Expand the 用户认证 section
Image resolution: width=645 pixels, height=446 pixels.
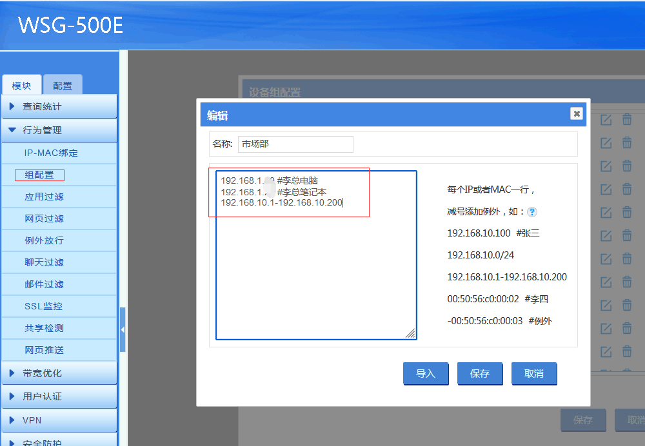pos(59,396)
